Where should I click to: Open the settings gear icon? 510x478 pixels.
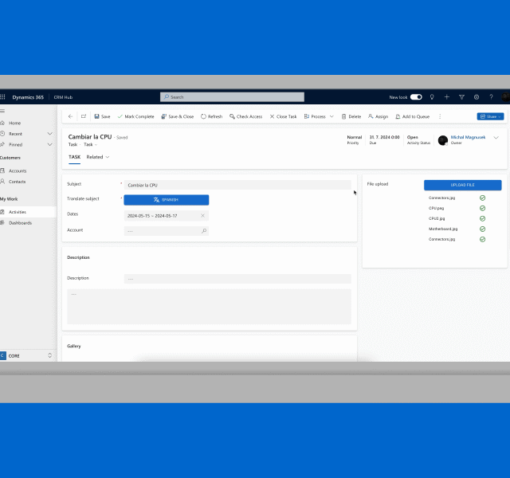click(x=477, y=97)
